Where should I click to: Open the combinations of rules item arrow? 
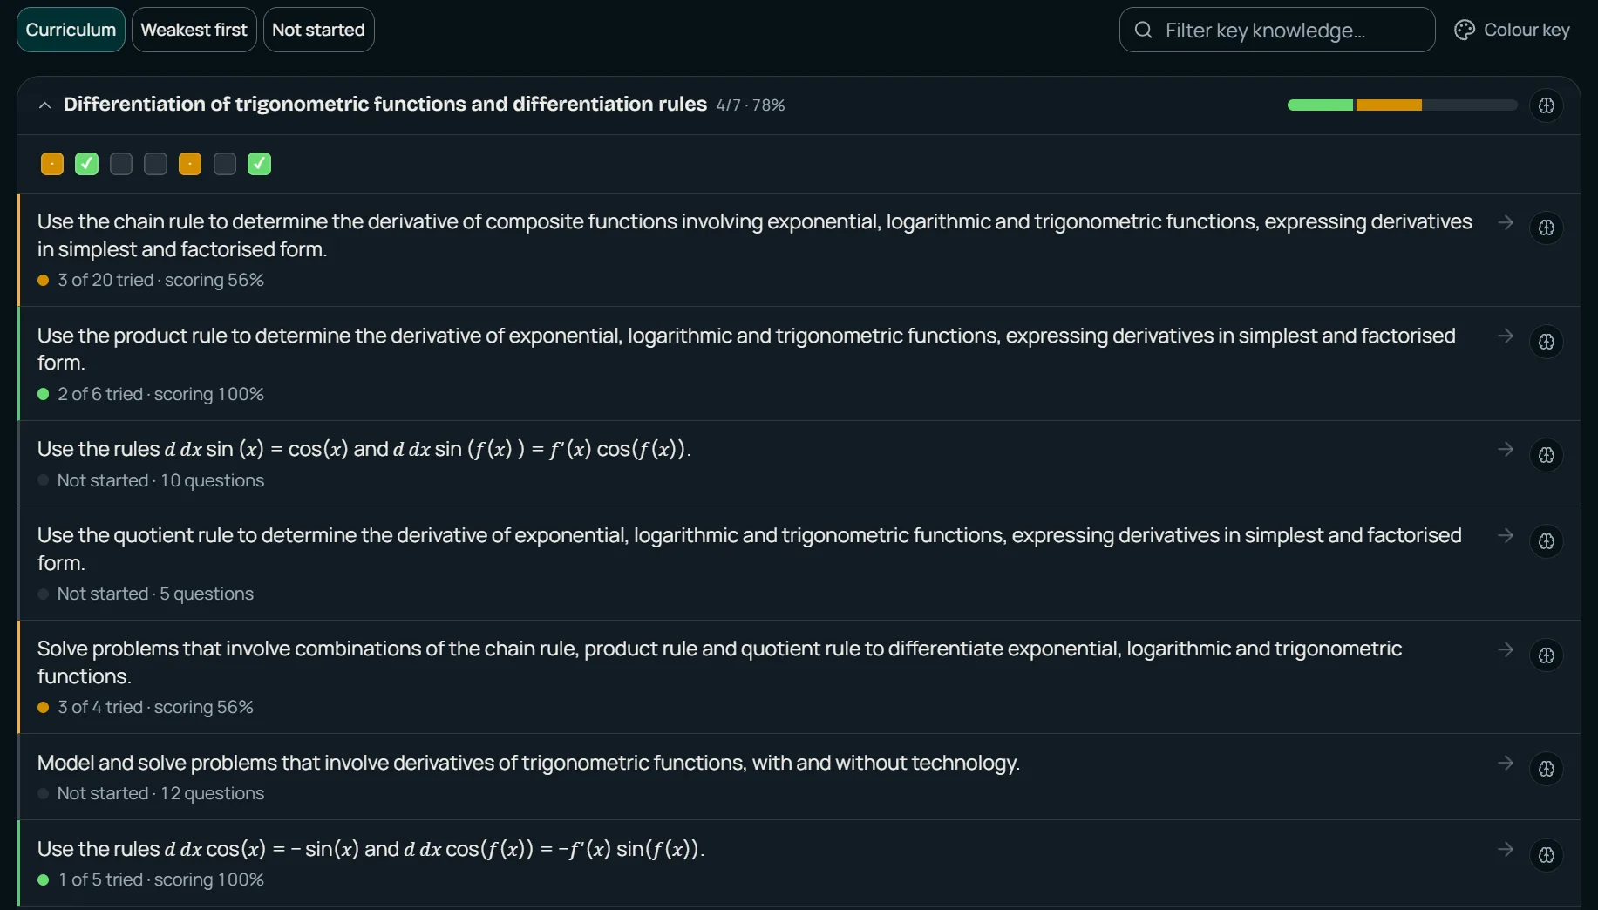1506,649
